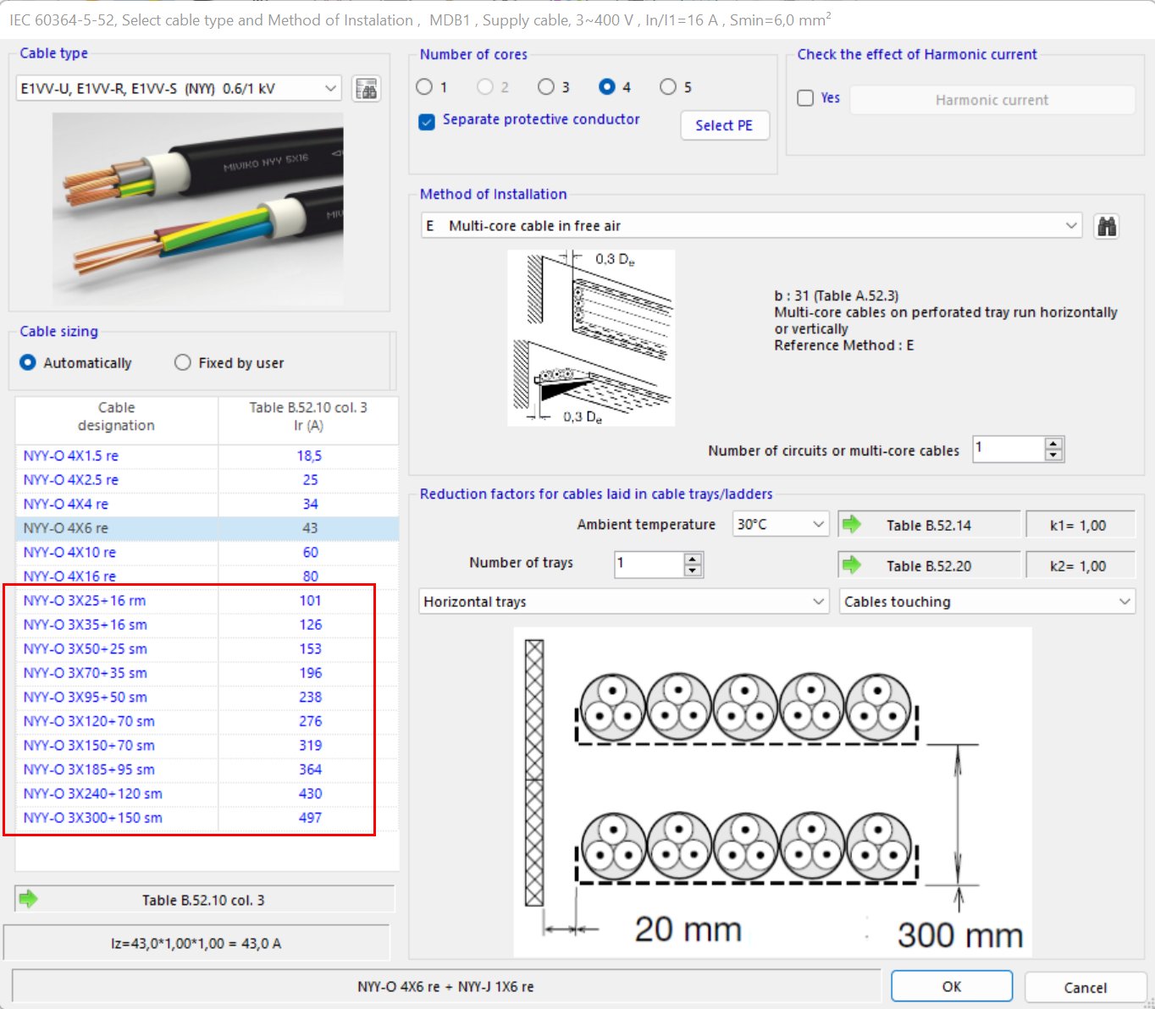Click the binoculars icon to browse installation methods
The height and width of the screenshot is (1009, 1155).
coord(1107,225)
